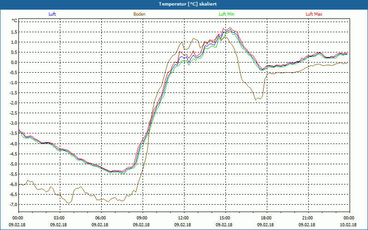Click the 1,5 y-axis value
This screenshot has height=230, width=368.
14,32
